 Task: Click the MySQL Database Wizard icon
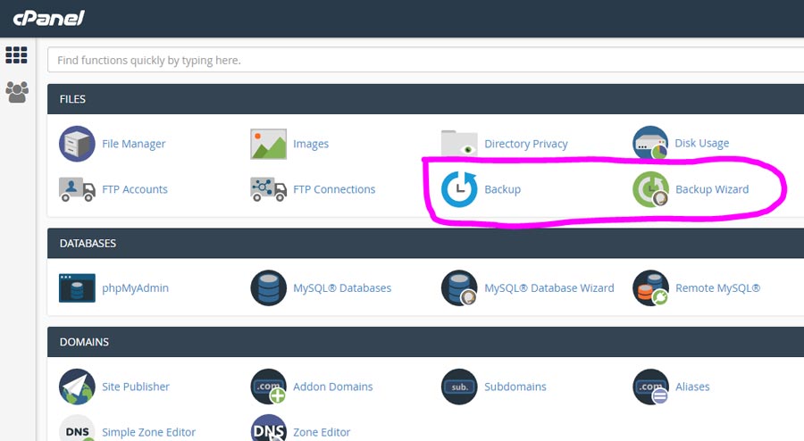click(x=459, y=287)
